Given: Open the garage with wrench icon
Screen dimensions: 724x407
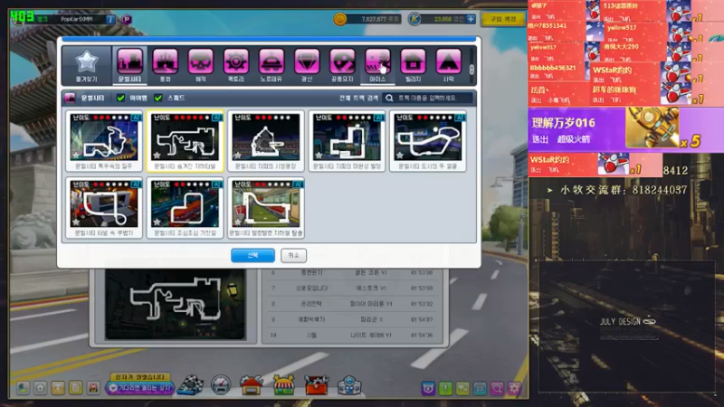Looking at the screenshot, I should [x=252, y=385].
